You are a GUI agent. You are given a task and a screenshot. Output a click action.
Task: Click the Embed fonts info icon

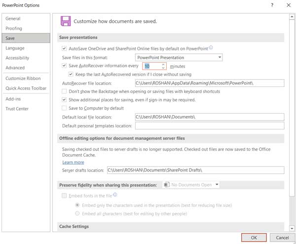[x=115, y=195]
